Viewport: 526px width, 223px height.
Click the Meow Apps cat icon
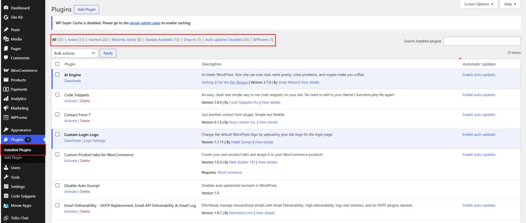click(6, 205)
